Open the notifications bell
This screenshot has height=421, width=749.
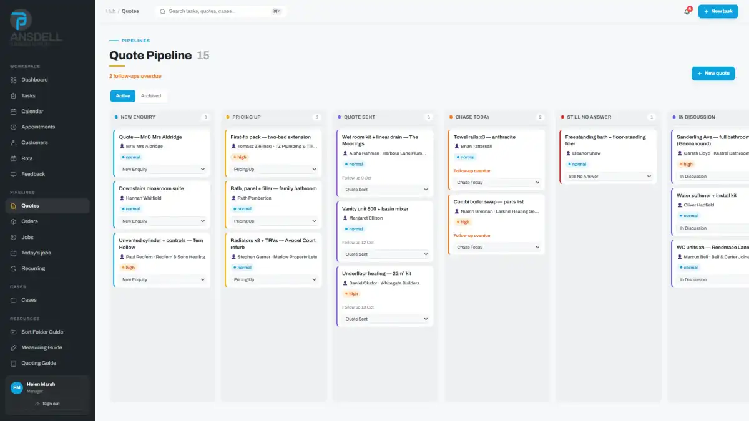pos(687,11)
